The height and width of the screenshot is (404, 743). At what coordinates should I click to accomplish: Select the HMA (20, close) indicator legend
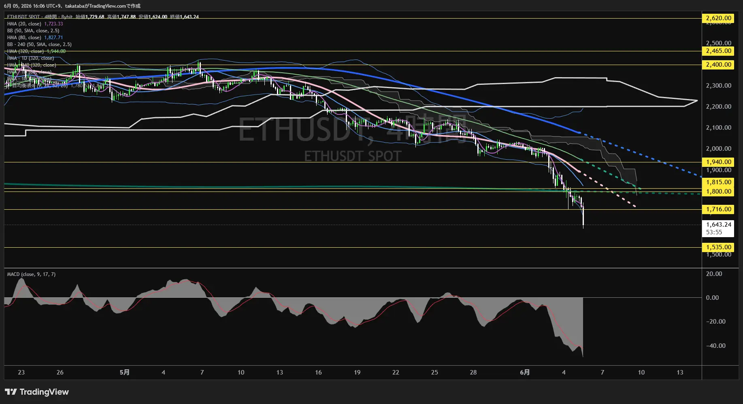[24, 24]
